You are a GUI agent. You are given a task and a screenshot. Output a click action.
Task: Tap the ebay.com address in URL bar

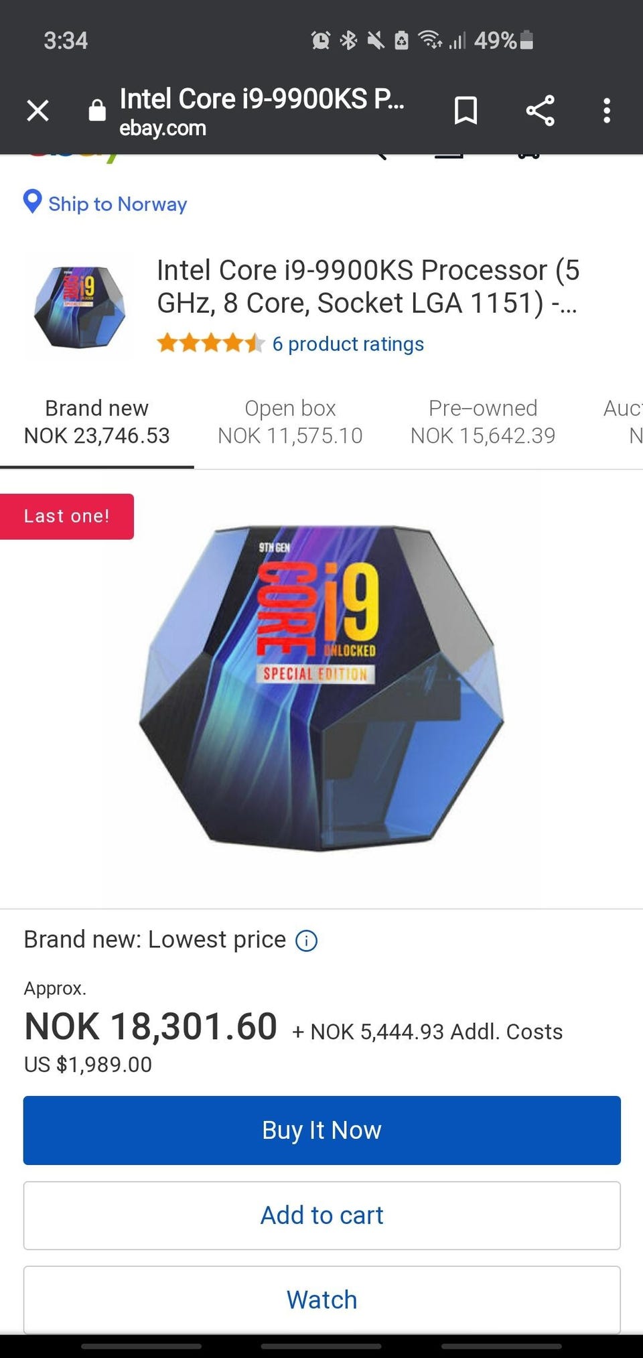tap(163, 128)
